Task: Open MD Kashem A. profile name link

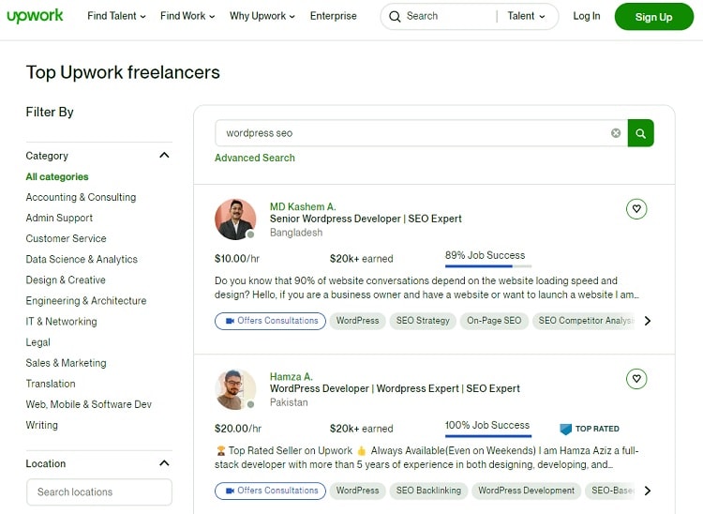Action: tap(303, 206)
